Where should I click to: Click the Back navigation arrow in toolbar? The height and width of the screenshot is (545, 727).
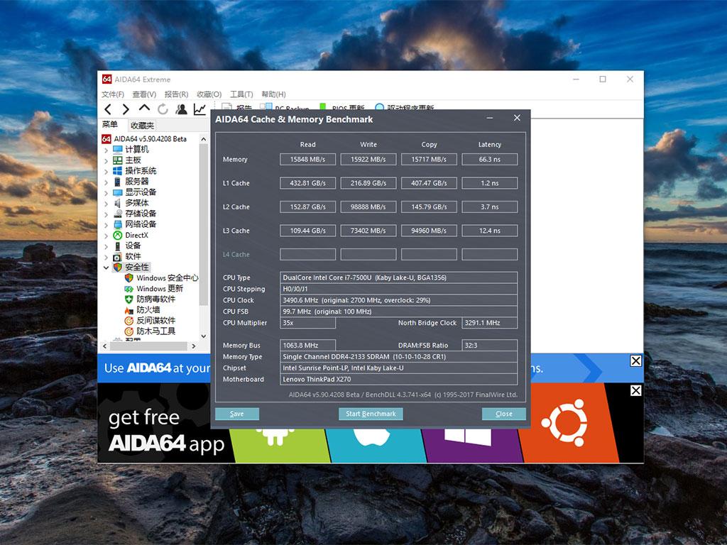tap(108, 109)
